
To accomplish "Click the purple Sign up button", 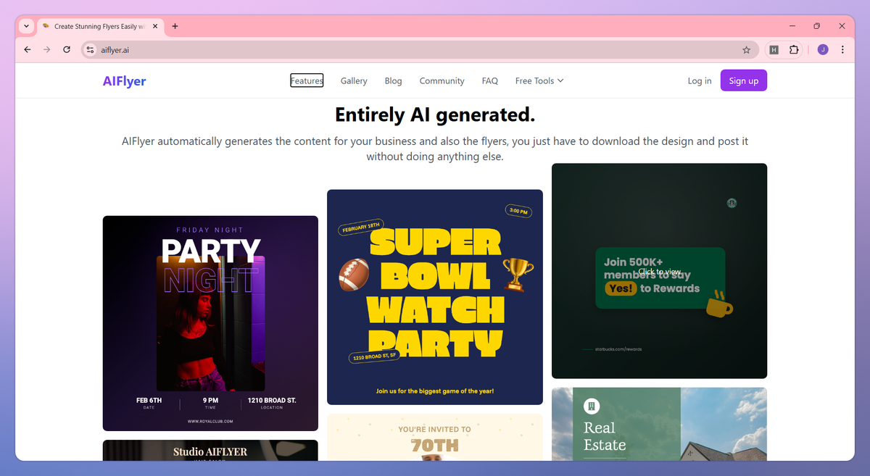I will click(743, 80).
